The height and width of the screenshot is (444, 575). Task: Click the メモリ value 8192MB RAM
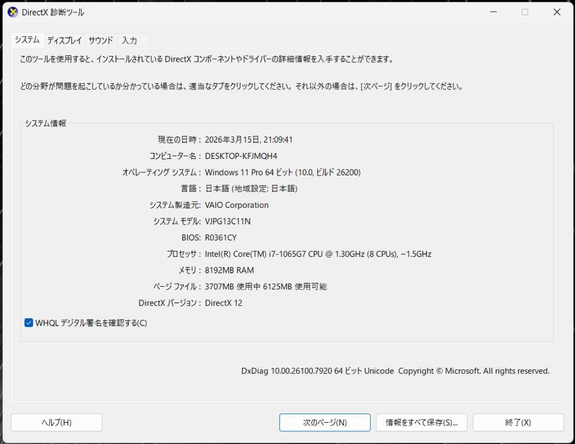click(230, 270)
